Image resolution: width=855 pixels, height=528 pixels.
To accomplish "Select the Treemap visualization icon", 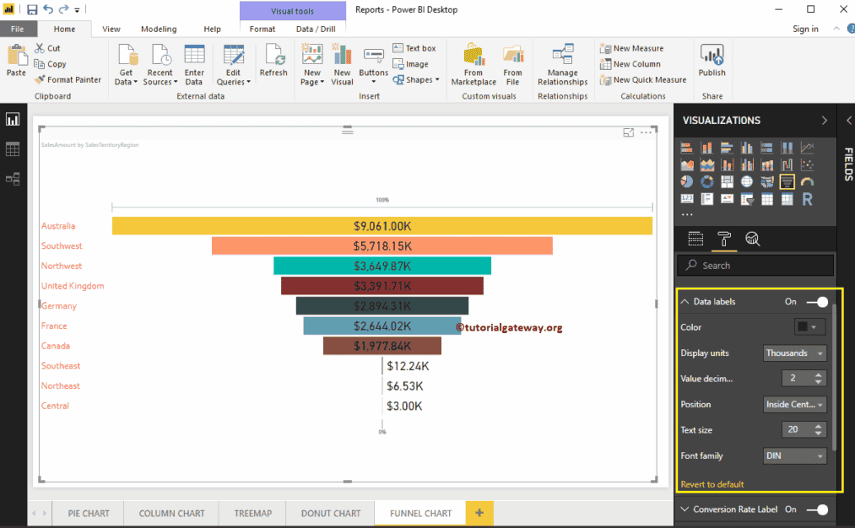I will click(x=727, y=180).
